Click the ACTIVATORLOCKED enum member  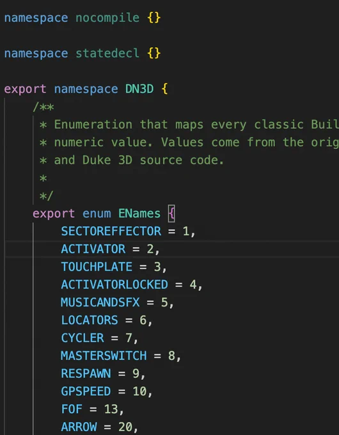pyautogui.click(x=114, y=285)
